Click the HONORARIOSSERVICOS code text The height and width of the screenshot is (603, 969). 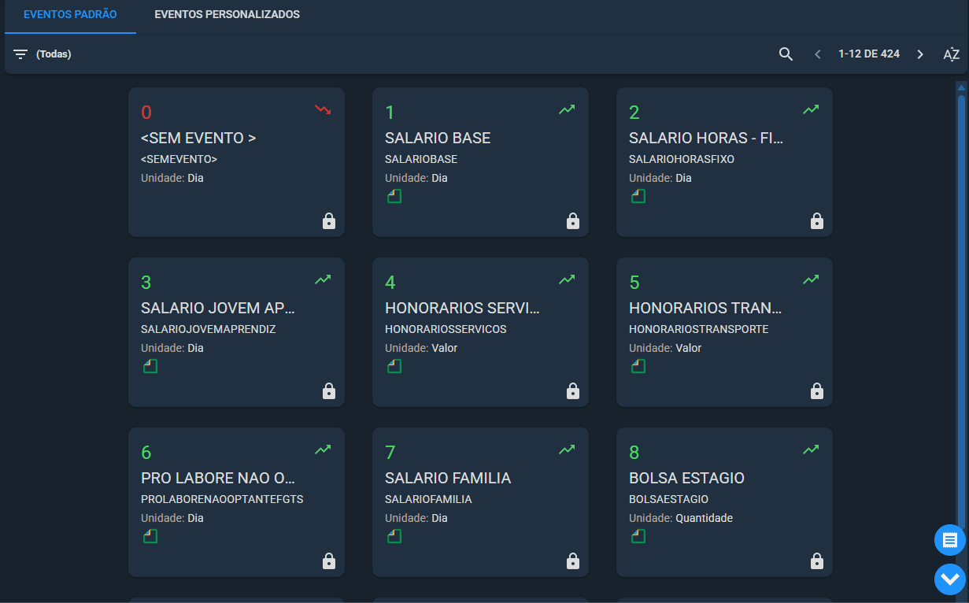446,329
